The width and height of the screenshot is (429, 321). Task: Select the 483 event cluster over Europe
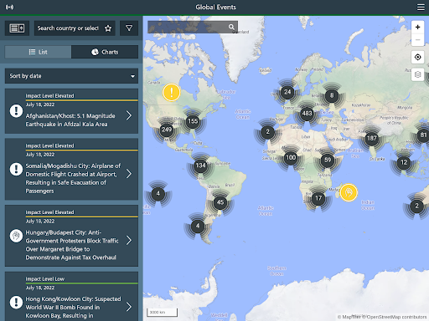pyautogui.click(x=307, y=114)
